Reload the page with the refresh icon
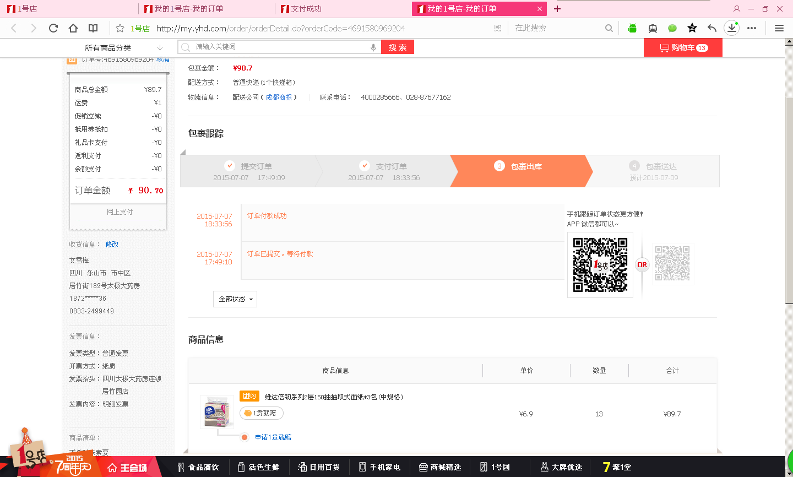 point(53,28)
